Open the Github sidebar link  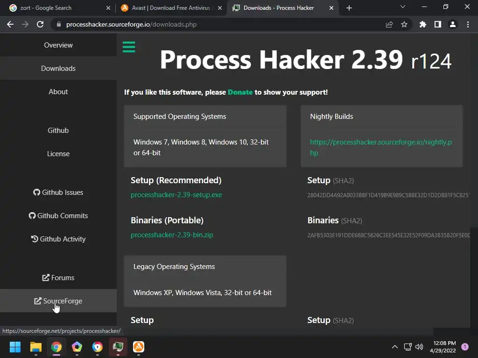click(x=58, y=131)
